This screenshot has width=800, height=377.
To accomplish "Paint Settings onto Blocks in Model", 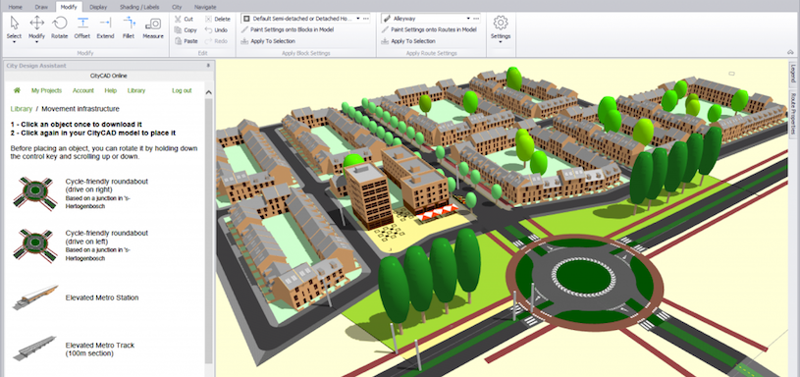I will coord(288,29).
